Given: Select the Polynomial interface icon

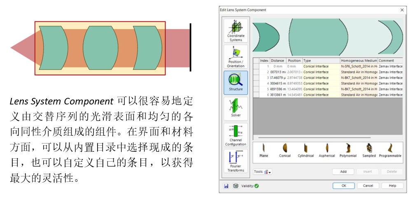Looking at the screenshot, I should (348, 151).
